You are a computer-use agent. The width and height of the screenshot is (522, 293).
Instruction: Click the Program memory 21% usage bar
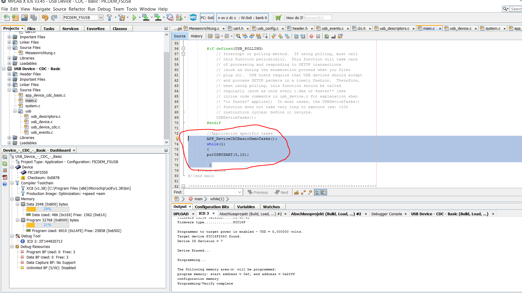click(x=48, y=225)
